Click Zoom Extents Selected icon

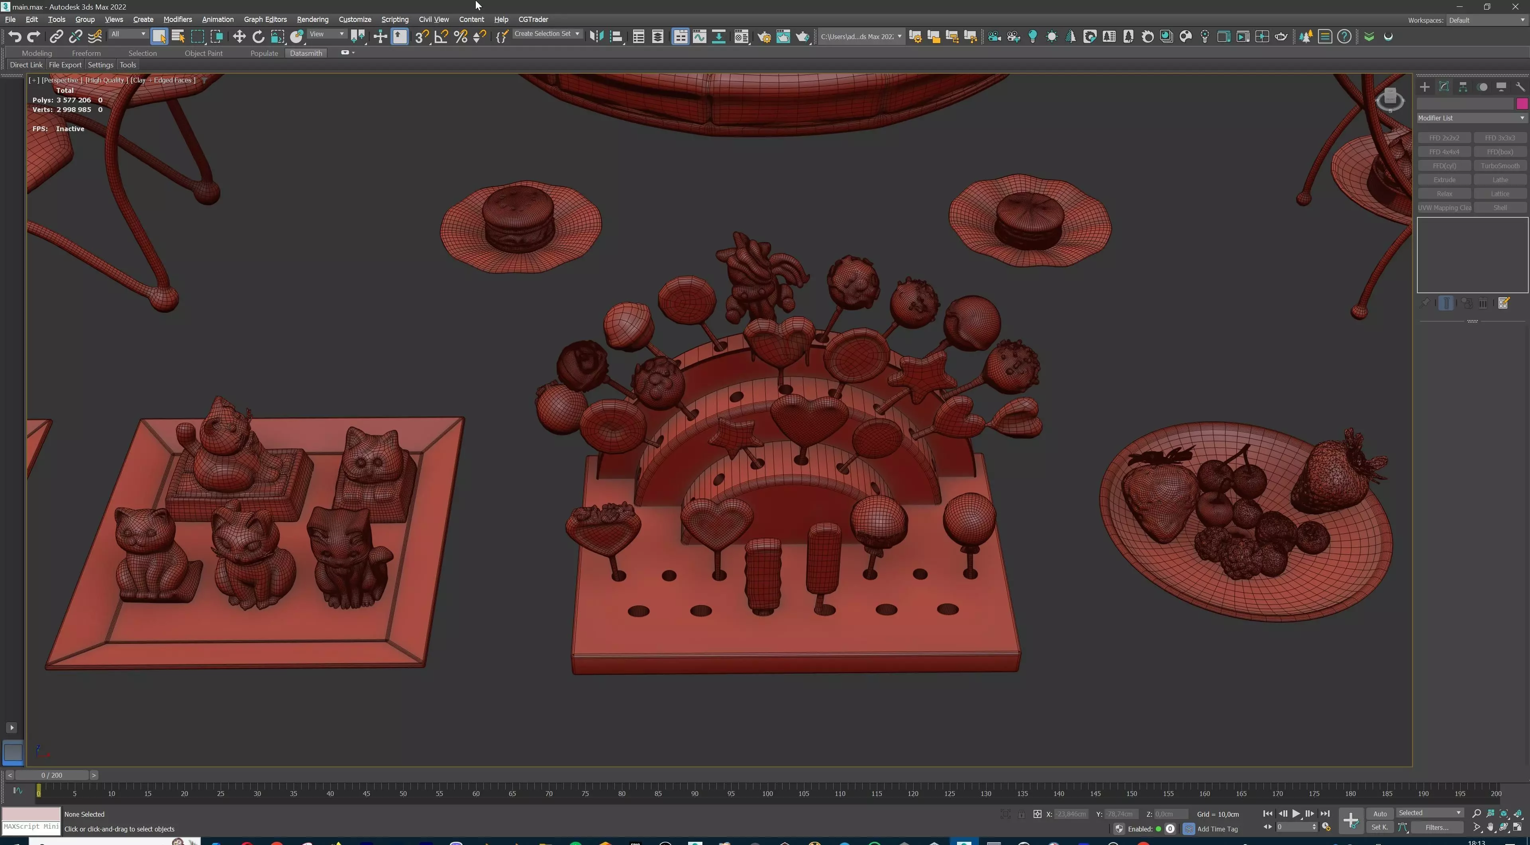pos(1504,814)
